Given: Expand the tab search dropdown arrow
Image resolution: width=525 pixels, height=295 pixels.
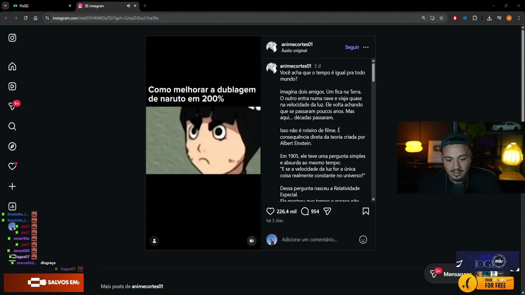Looking at the screenshot, I should click(x=5, y=6).
